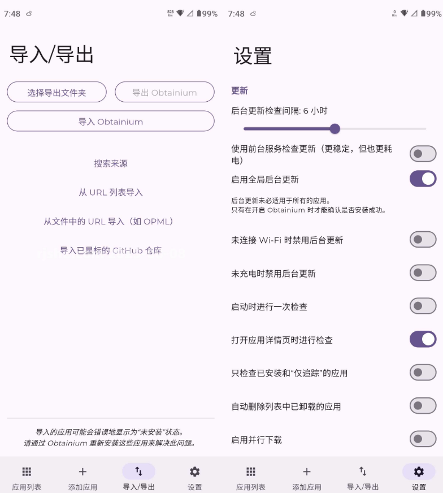Tap the 导入/导出 arrows icon in left navigation bar
This screenshot has width=443, height=493.
138,472
